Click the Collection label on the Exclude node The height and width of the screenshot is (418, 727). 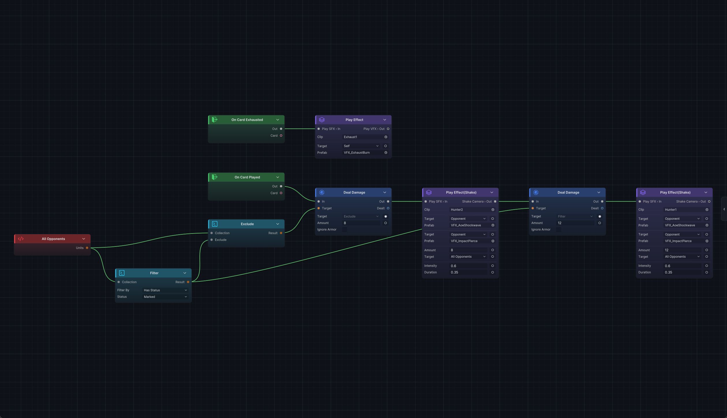[222, 233]
